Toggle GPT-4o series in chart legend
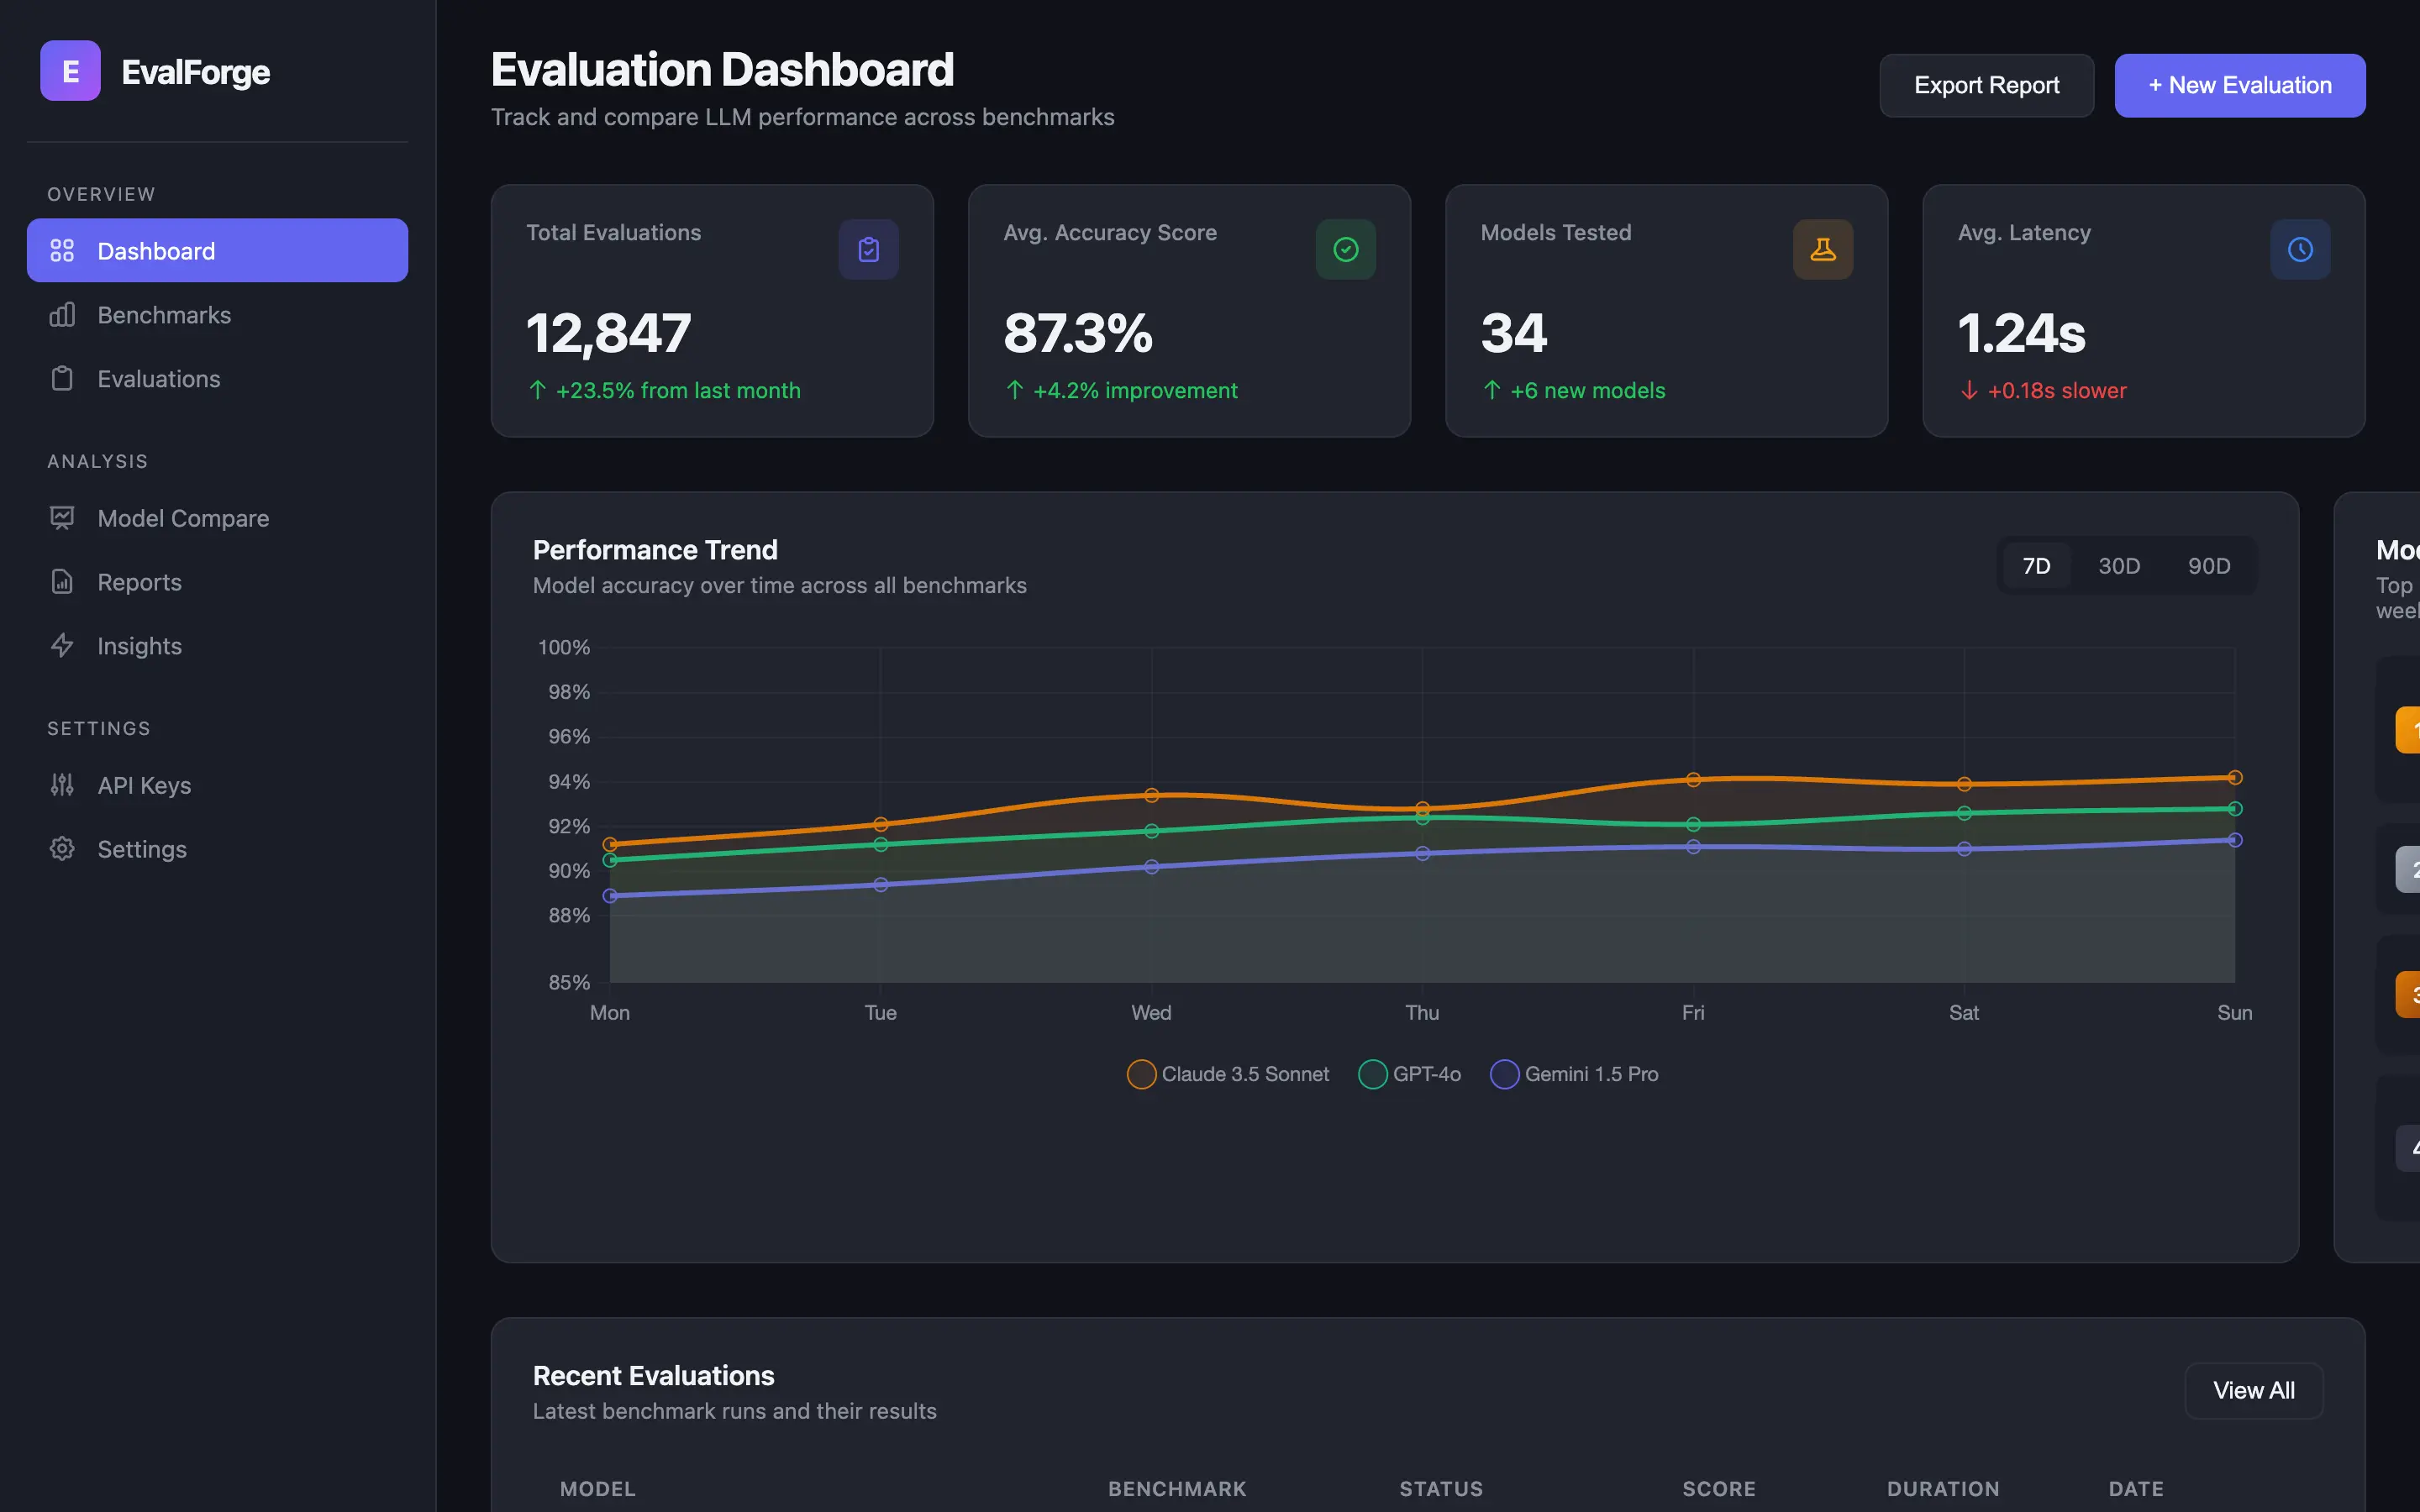This screenshot has width=2420, height=1512. [1410, 1074]
